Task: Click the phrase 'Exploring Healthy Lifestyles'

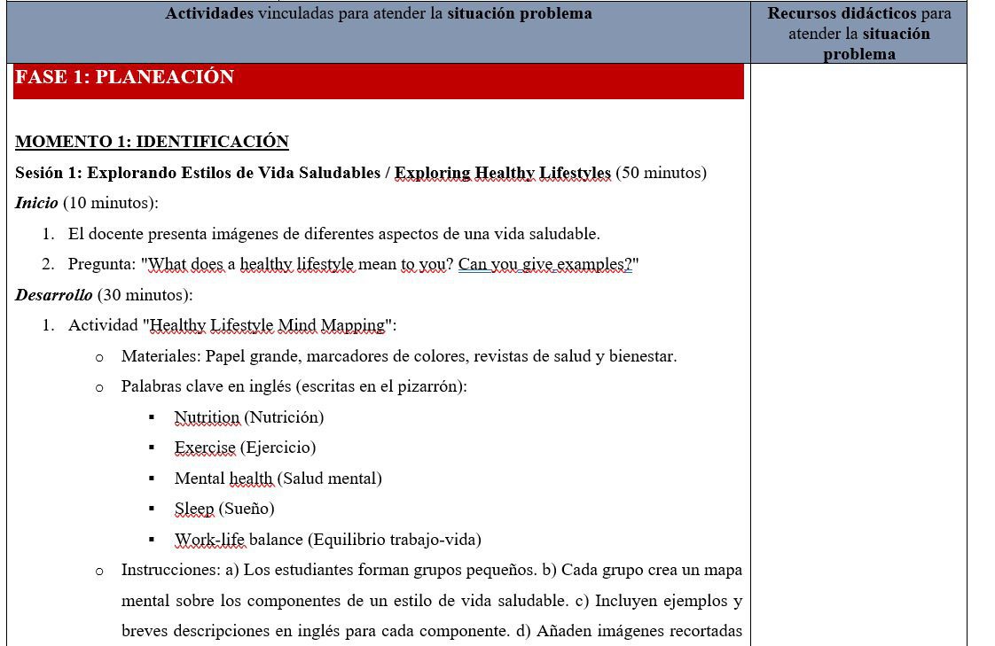Action: coord(503,173)
